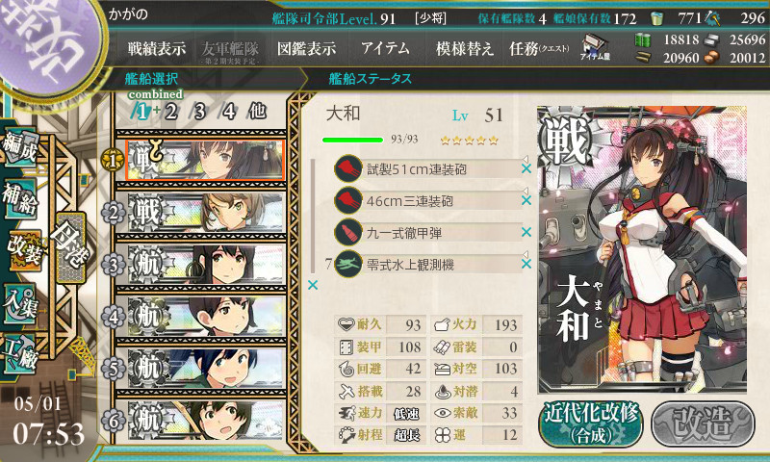Expand the small arrow beside 46cm三連装砲 slot
Screen dimensions: 770x462
[525, 191]
